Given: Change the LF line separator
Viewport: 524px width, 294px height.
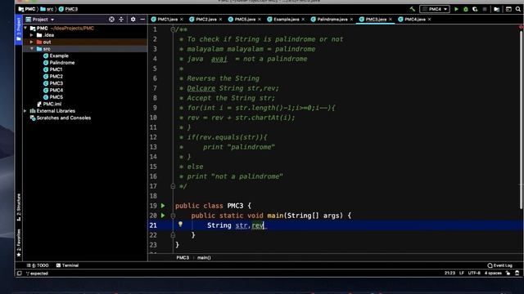Looking at the screenshot, I should pos(462,273).
